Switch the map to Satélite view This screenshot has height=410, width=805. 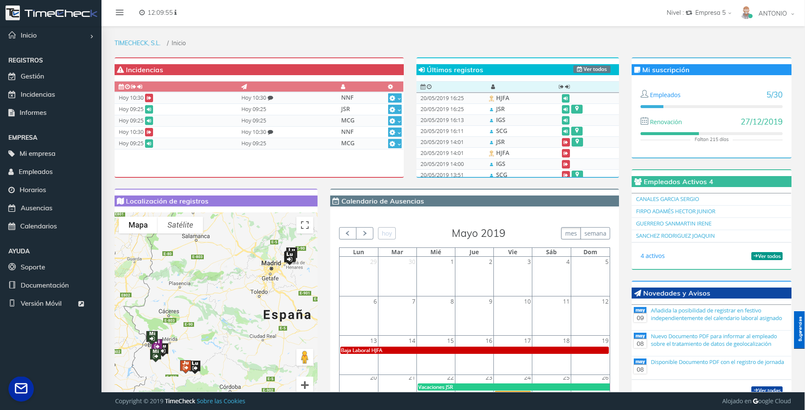tap(180, 225)
